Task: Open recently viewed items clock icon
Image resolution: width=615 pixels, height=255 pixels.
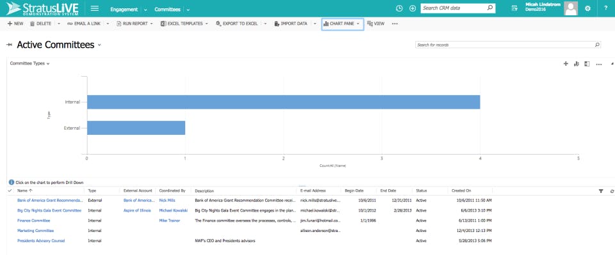Action: pyautogui.click(x=399, y=8)
